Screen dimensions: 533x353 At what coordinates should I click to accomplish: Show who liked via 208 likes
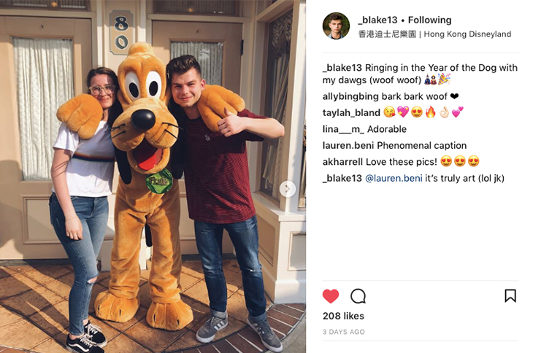click(343, 316)
